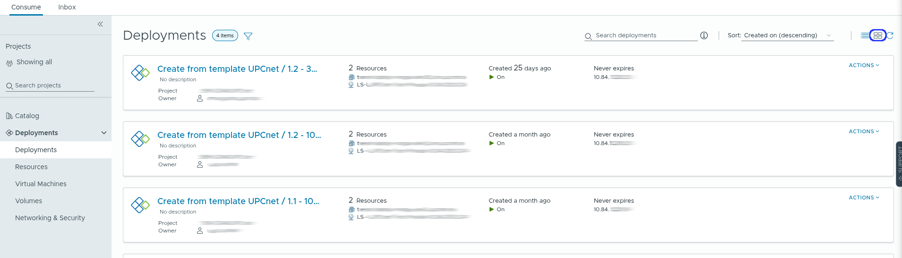Click the deployments filter funnel icon
This screenshot has width=902, height=258.
coord(248,36)
